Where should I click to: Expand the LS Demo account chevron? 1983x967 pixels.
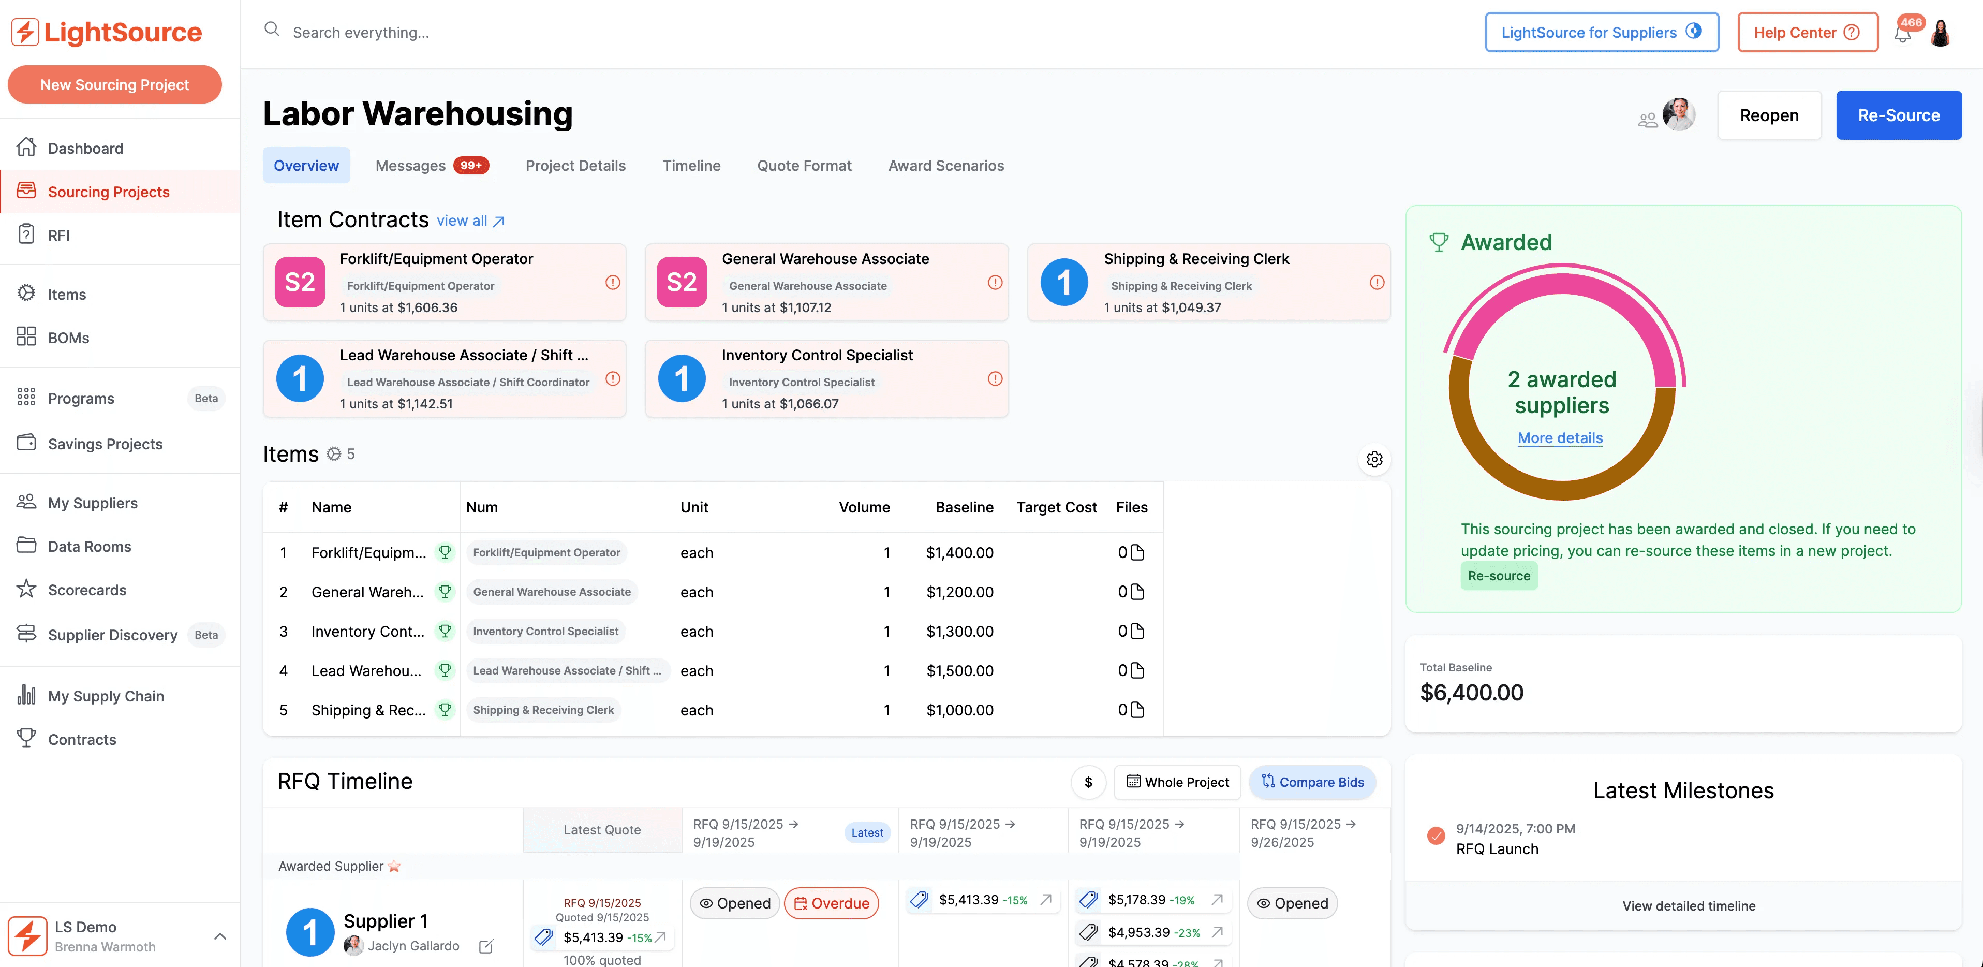tap(219, 936)
